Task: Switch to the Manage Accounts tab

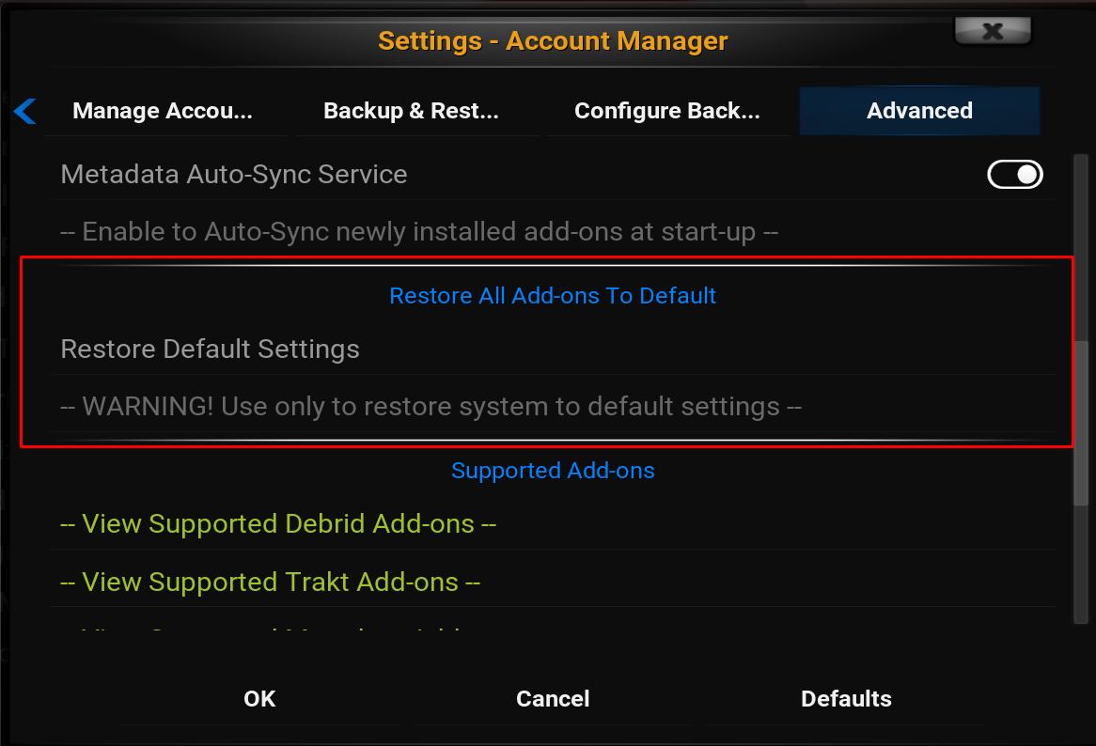Action: (x=163, y=111)
